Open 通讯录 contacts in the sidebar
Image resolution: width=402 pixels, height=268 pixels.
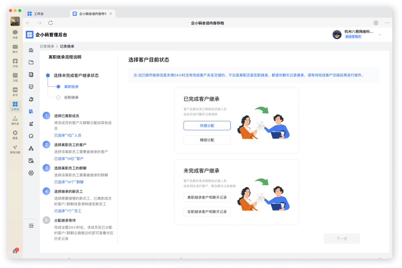click(x=15, y=120)
